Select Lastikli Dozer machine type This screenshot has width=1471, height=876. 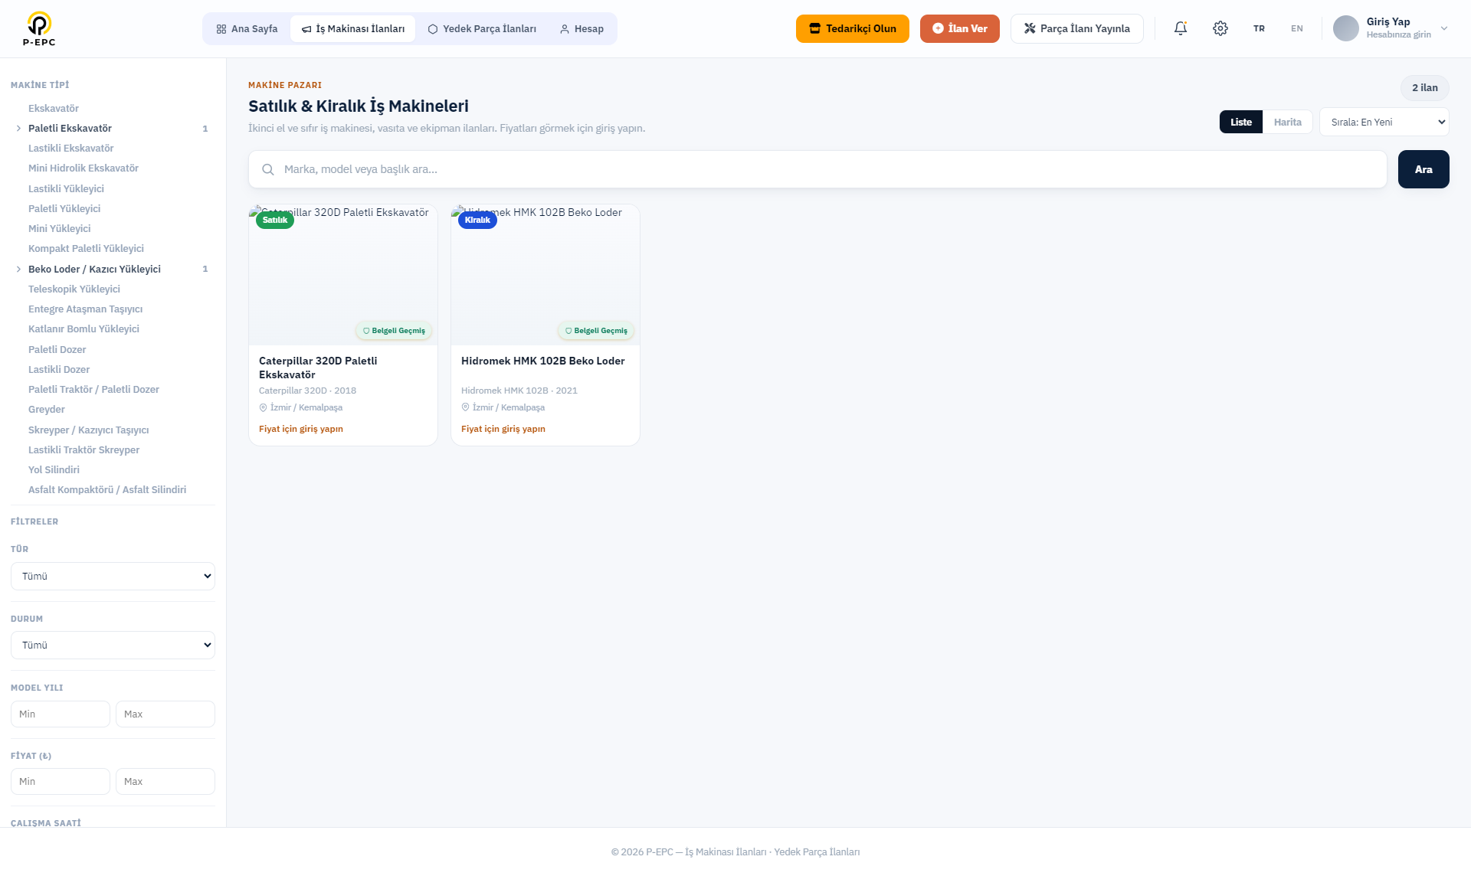tap(59, 370)
